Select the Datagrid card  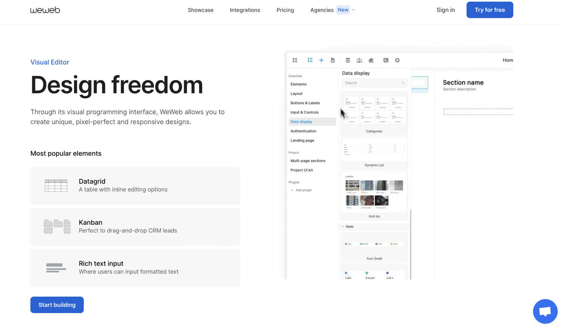point(135,185)
